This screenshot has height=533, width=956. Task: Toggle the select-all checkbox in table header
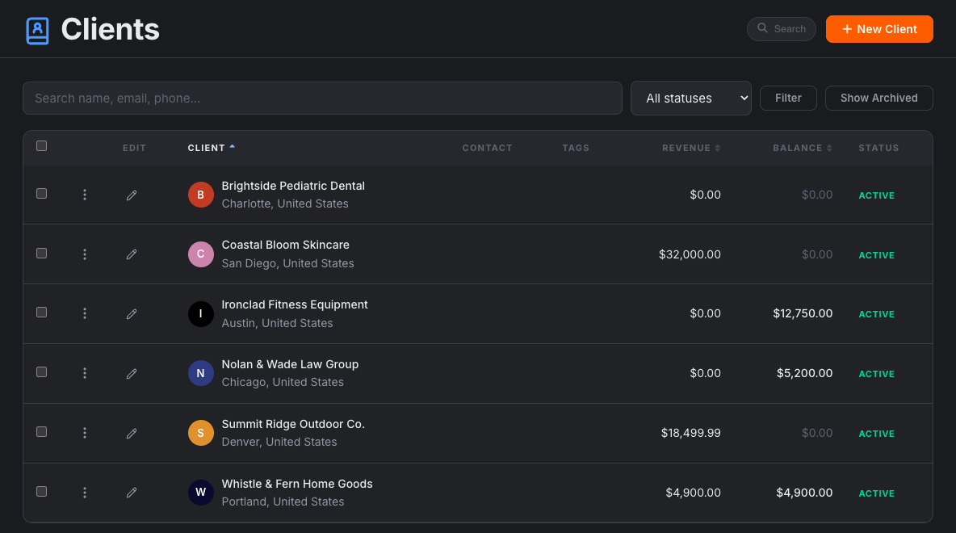(41, 145)
